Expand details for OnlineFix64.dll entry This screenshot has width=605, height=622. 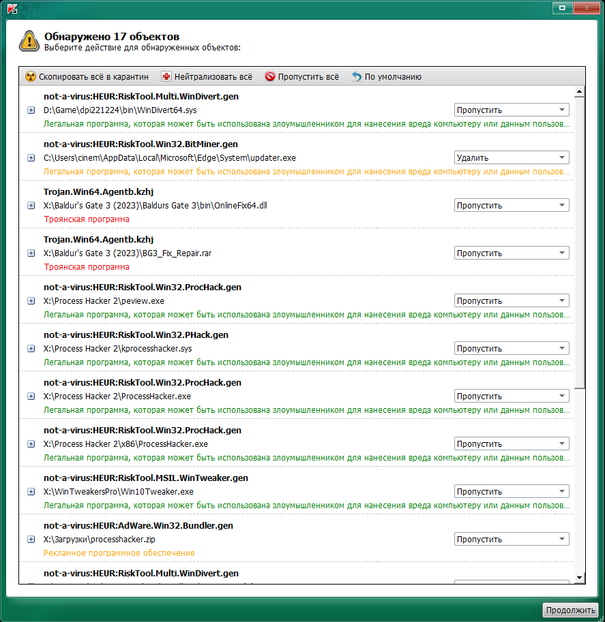tap(31, 206)
